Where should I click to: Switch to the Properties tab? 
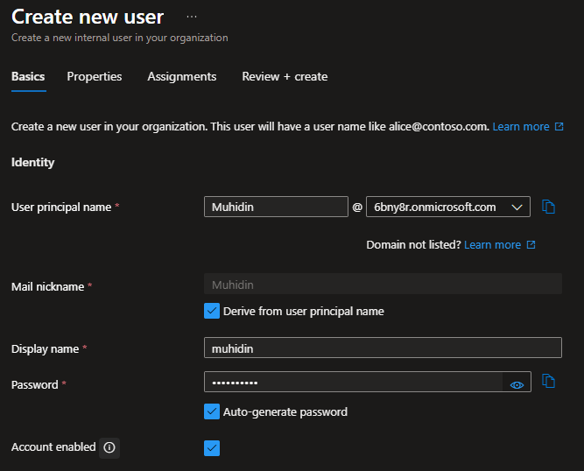[x=95, y=77]
